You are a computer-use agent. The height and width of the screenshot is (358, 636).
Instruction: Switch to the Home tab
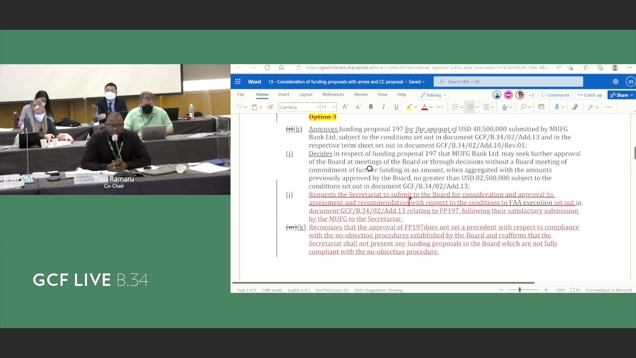[262, 94]
